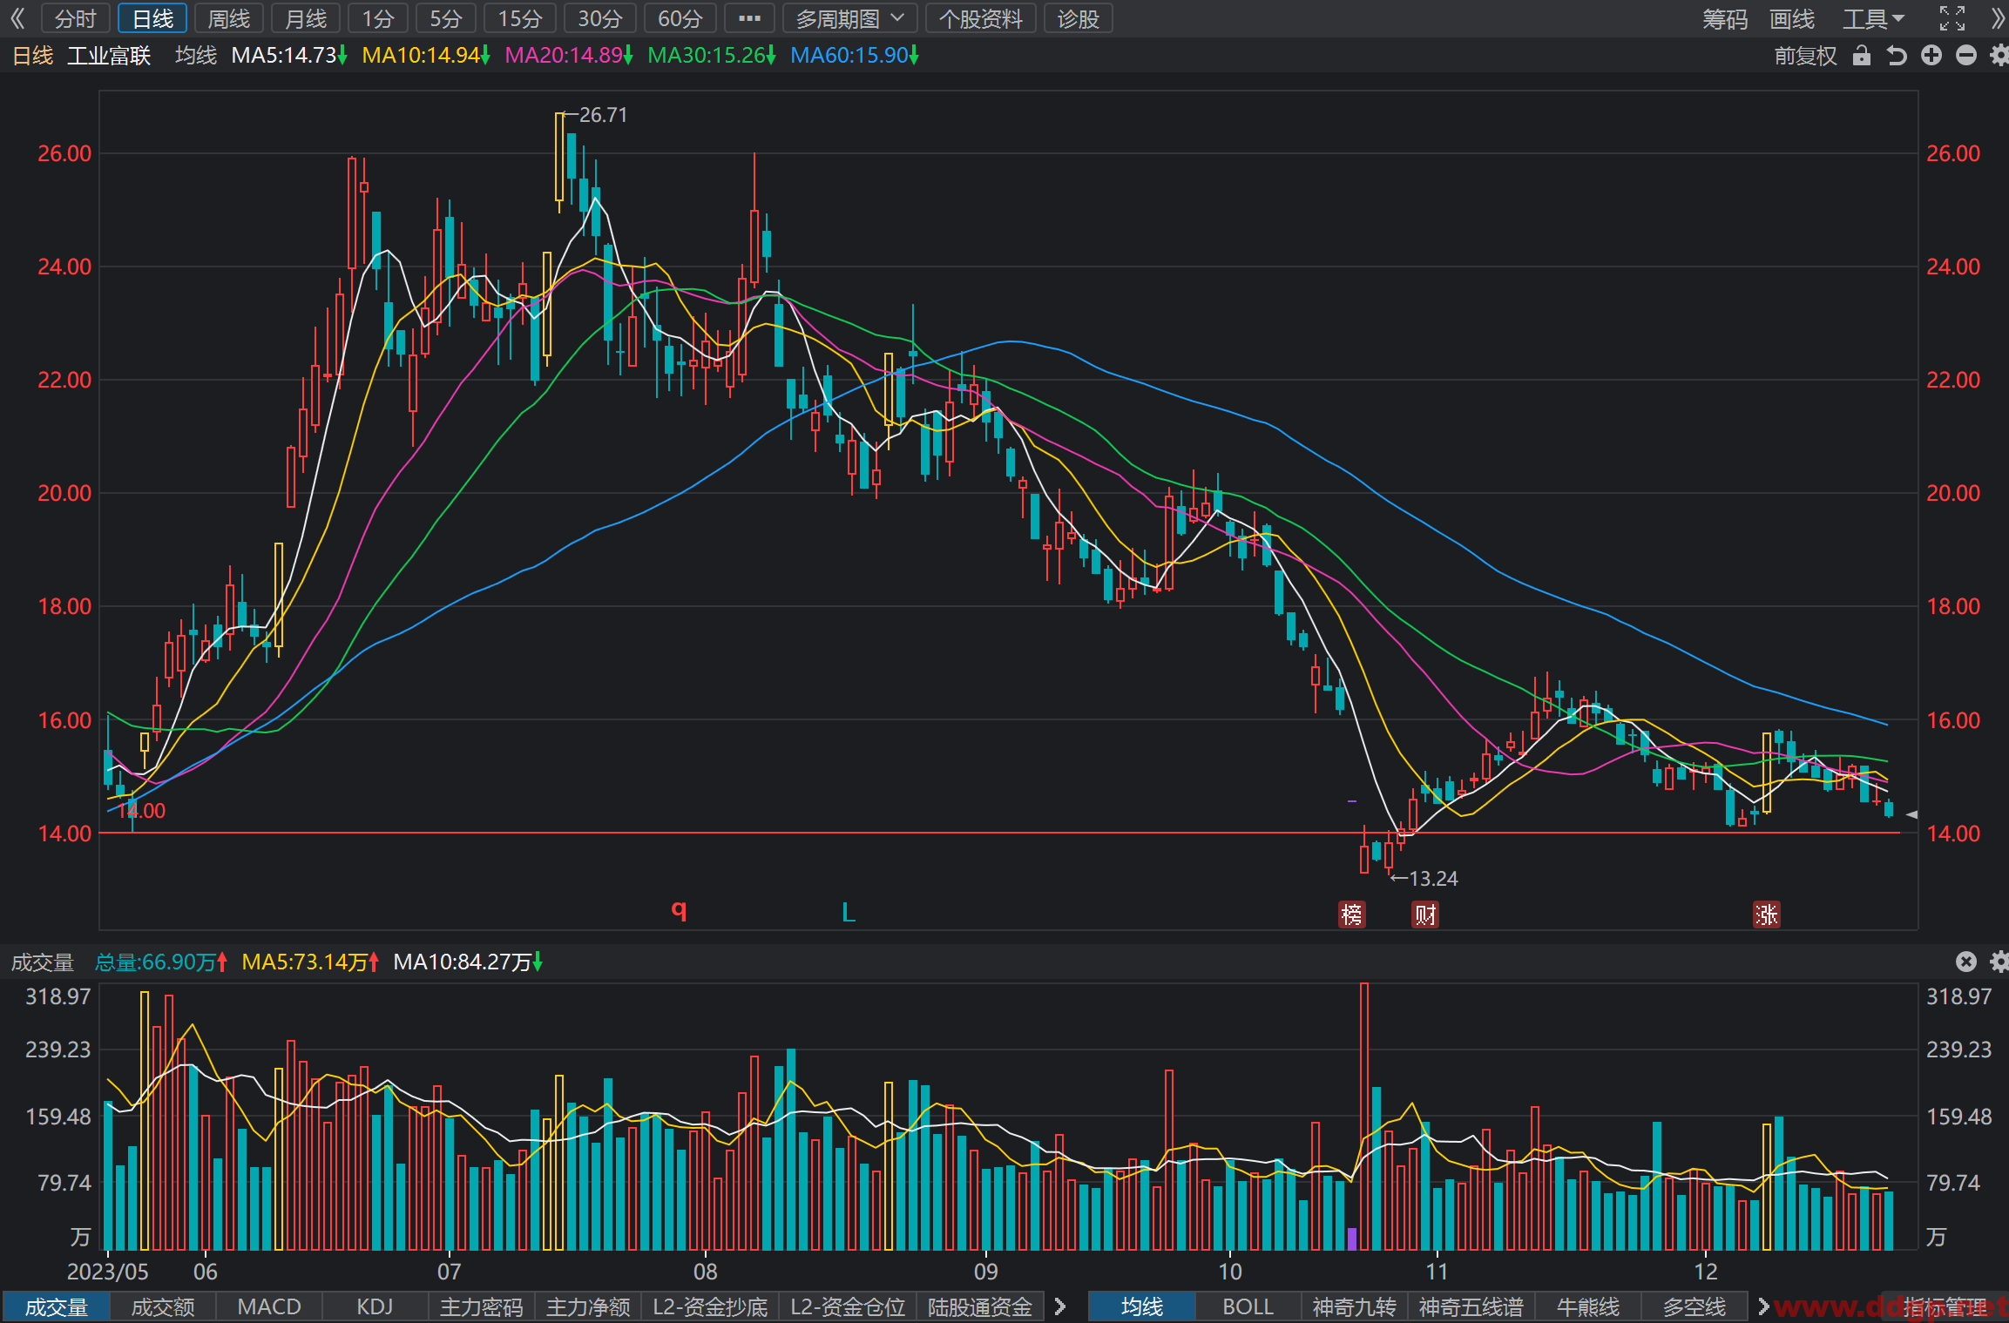Image resolution: width=2009 pixels, height=1323 pixels.
Task: Select the BOLL overlay tab
Action: tap(1248, 1306)
